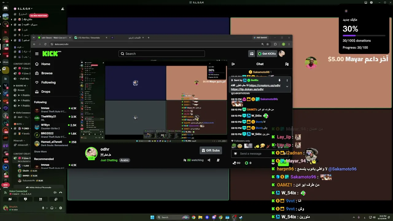Image resolution: width=393 pixels, height=221 pixels.
Task: Select the Arabic language tag
Action: [124, 160]
